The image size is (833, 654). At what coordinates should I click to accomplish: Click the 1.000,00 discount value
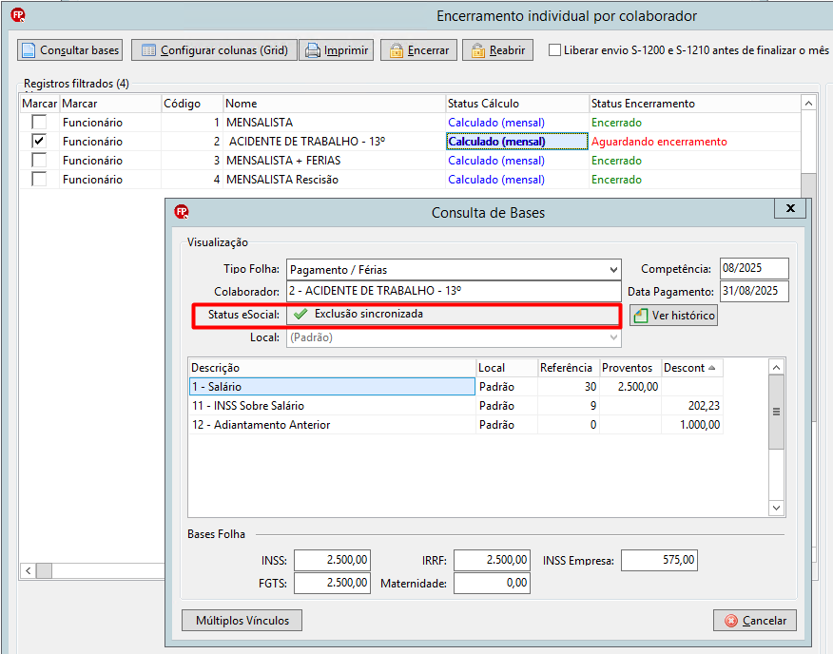pos(700,425)
